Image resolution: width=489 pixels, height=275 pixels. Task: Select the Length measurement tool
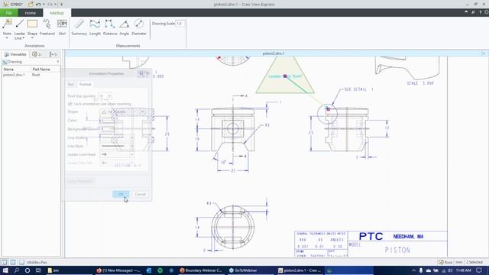pyautogui.click(x=95, y=27)
